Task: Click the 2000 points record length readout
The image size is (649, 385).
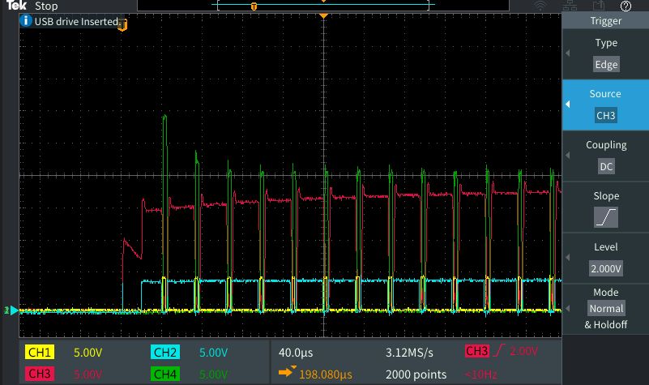Action: (416, 374)
